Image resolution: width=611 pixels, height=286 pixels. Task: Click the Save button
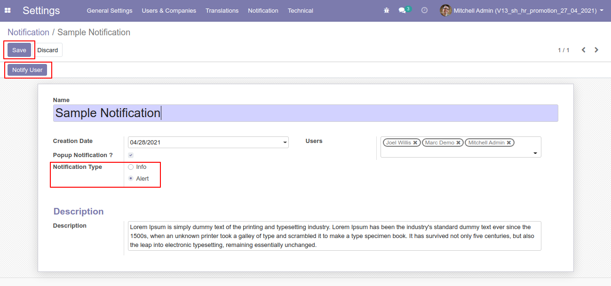click(19, 50)
